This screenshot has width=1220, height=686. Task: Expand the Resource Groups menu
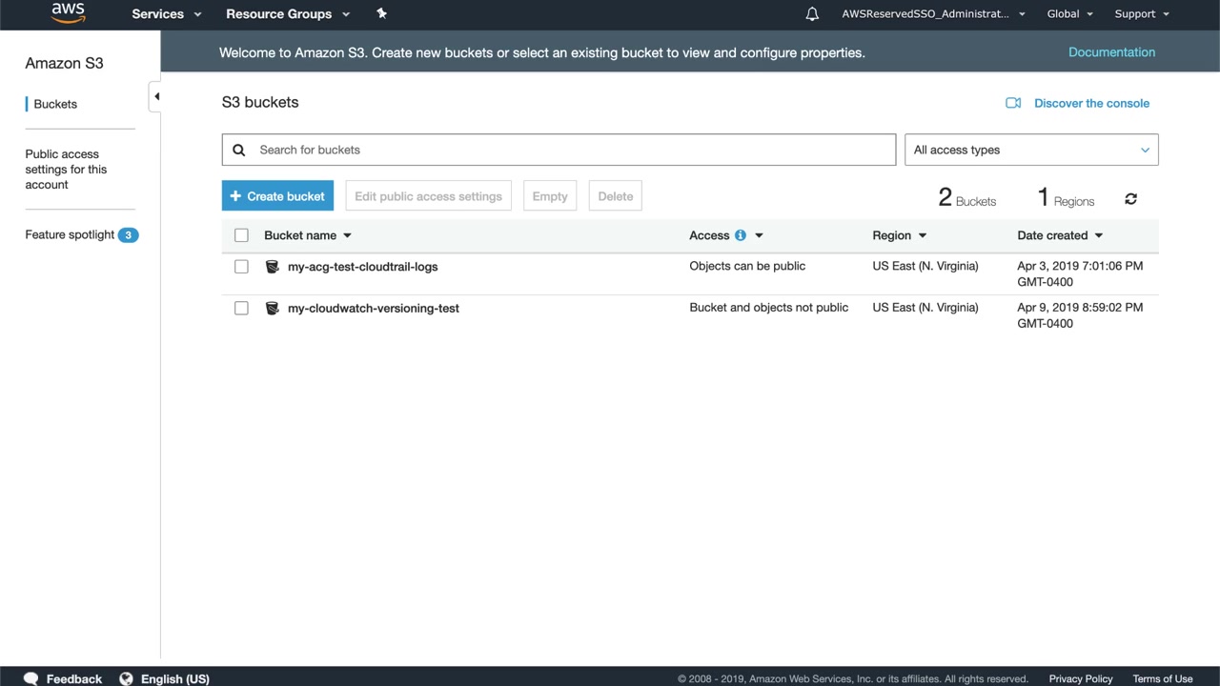click(288, 13)
